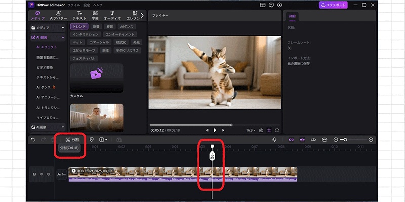Zoom in the timeline with plus icon
The height and width of the screenshot is (202, 405).
point(371,140)
